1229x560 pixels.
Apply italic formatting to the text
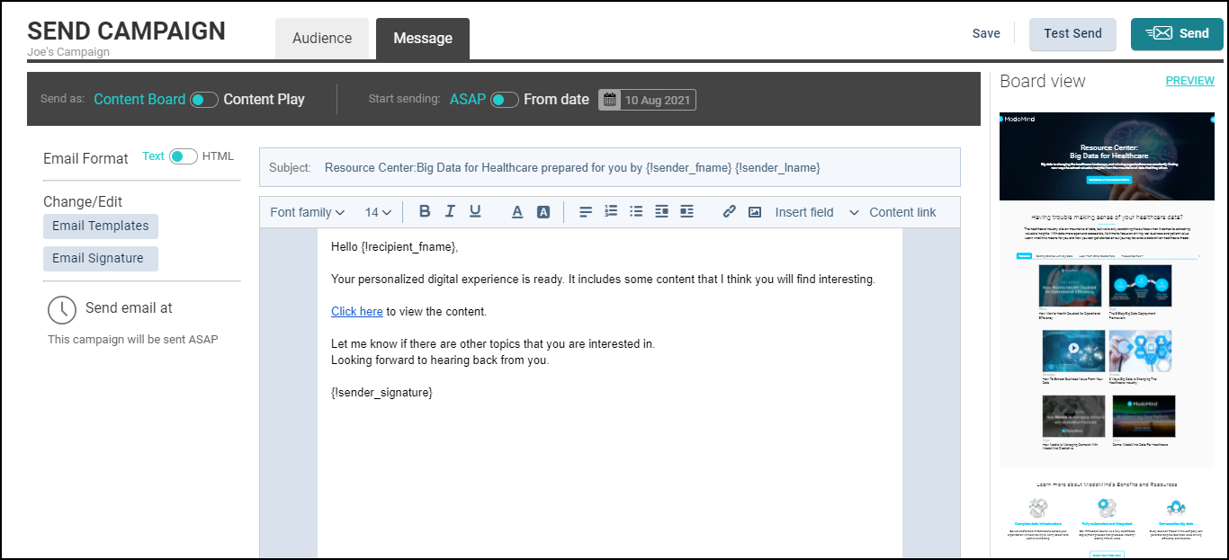point(450,212)
